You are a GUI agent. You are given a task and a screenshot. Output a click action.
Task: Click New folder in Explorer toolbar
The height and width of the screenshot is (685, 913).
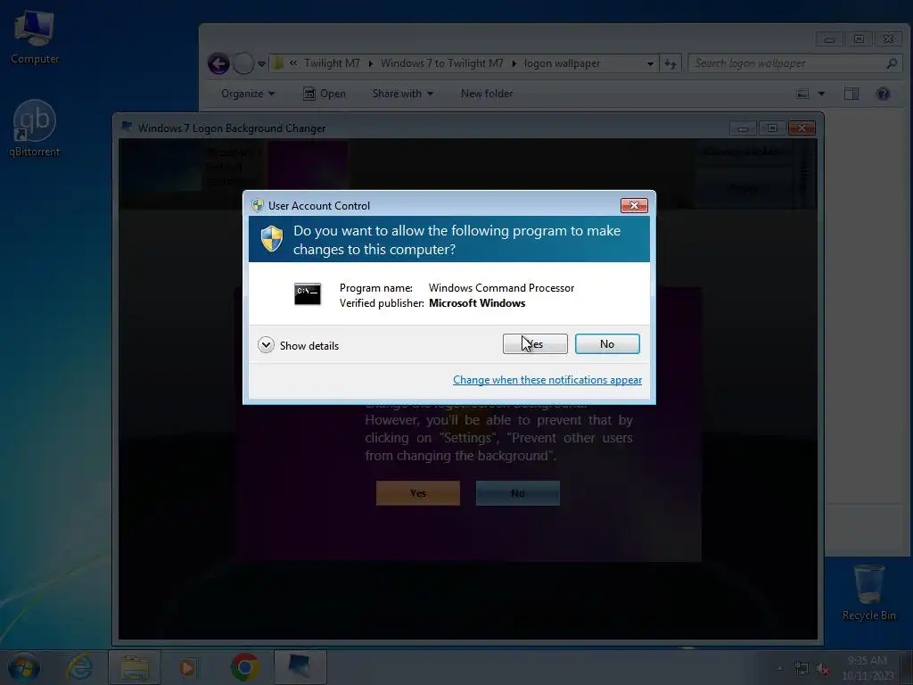[x=487, y=93]
